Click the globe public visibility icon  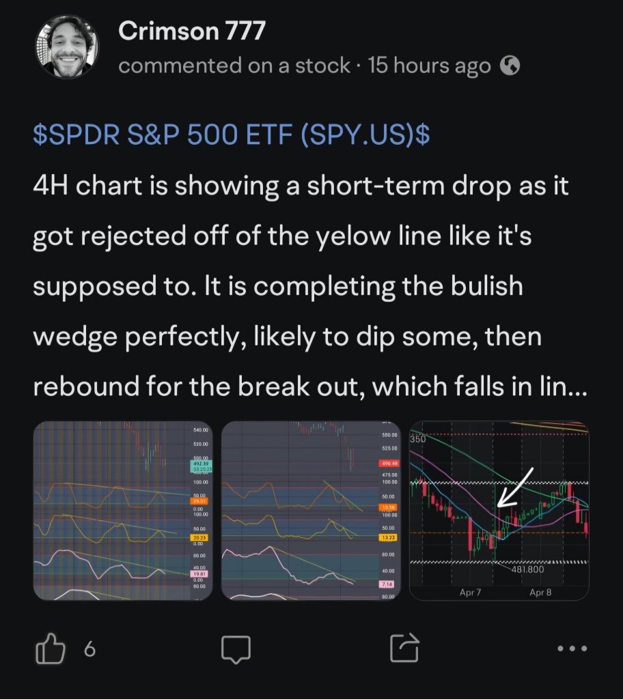(x=510, y=66)
